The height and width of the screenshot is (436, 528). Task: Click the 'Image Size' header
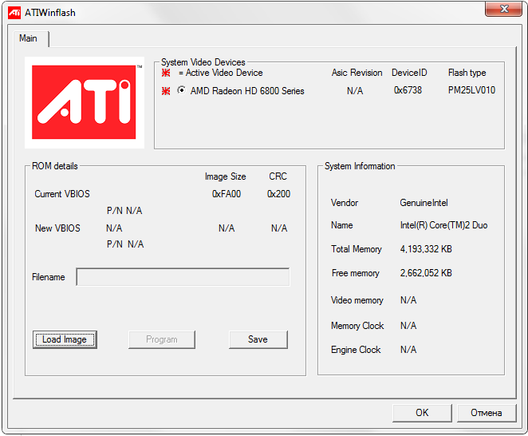click(225, 176)
